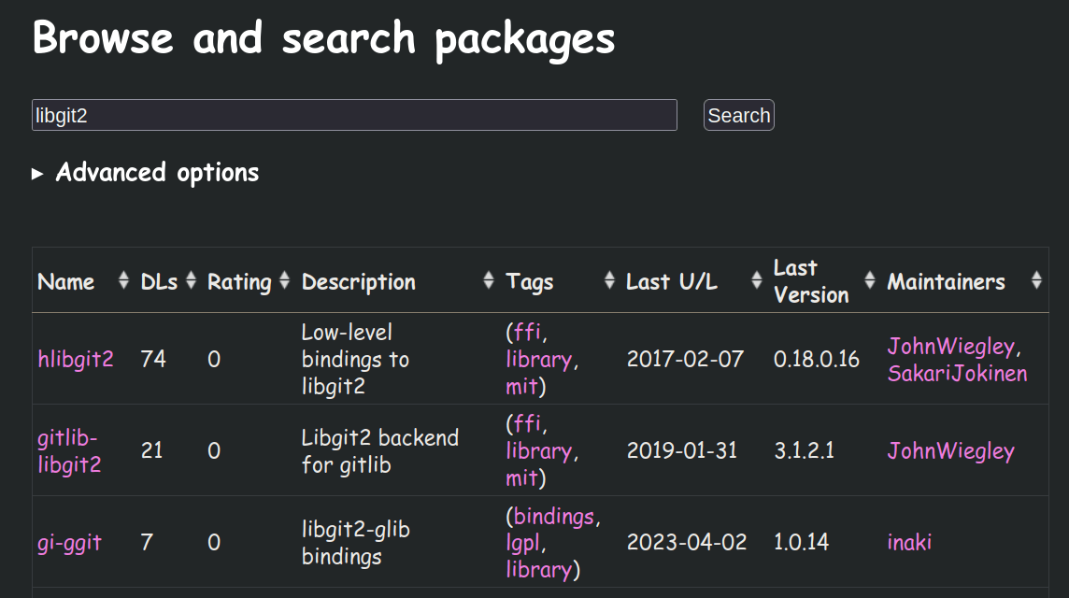The height and width of the screenshot is (598, 1069).
Task: Click version number 0.18.0.16
Action: pyautogui.click(x=817, y=359)
